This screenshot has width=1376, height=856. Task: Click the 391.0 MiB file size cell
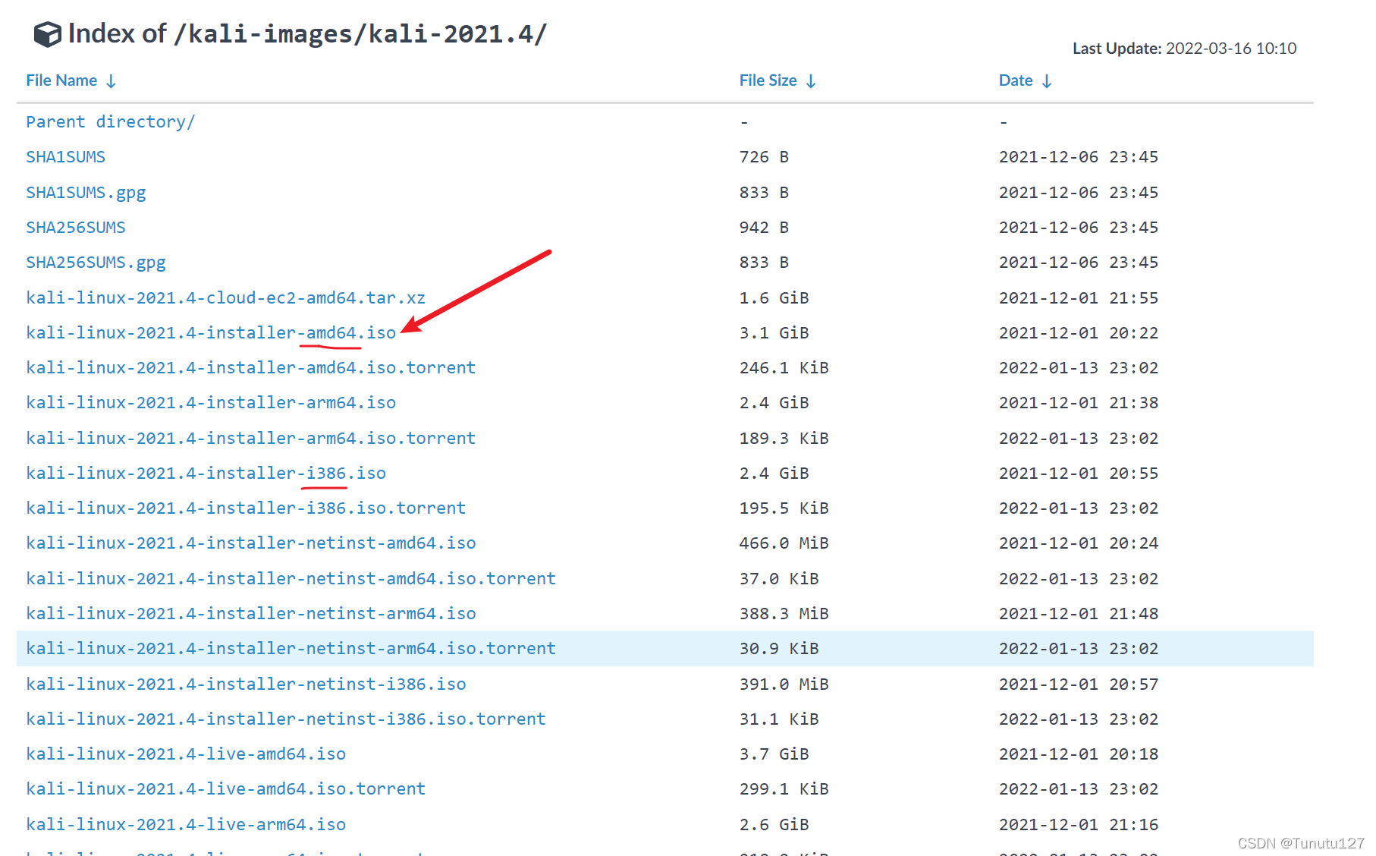pos(784,684)
